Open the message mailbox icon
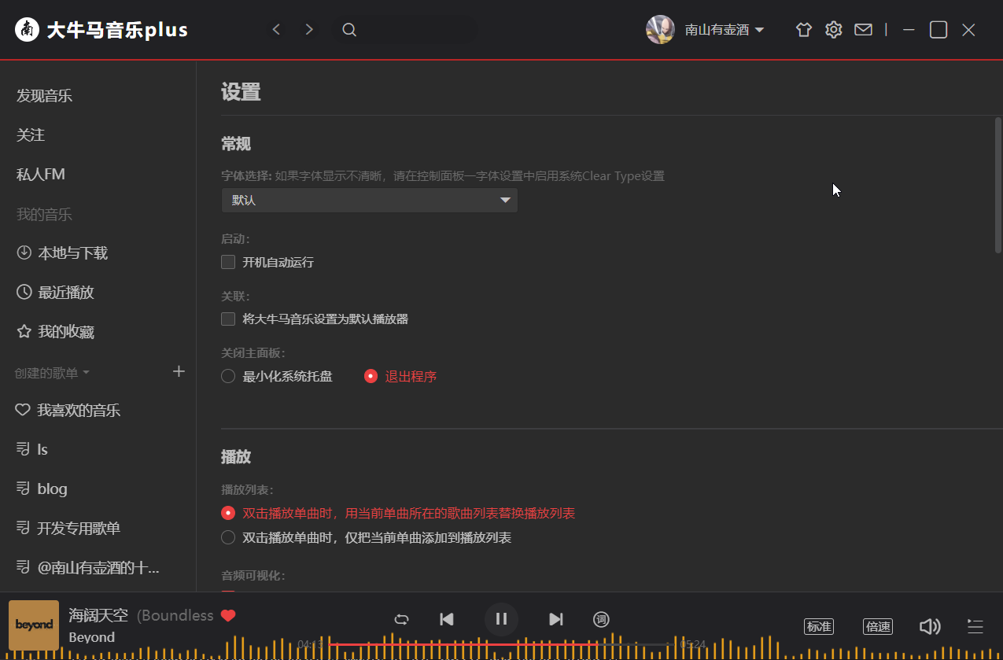Screen dimensions: 1003x660 (x=863, y=29)
